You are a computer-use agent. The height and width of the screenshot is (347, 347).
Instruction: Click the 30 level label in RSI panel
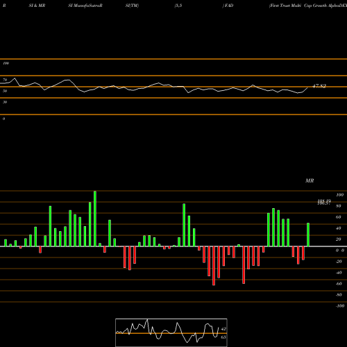[x=5, y=102]
